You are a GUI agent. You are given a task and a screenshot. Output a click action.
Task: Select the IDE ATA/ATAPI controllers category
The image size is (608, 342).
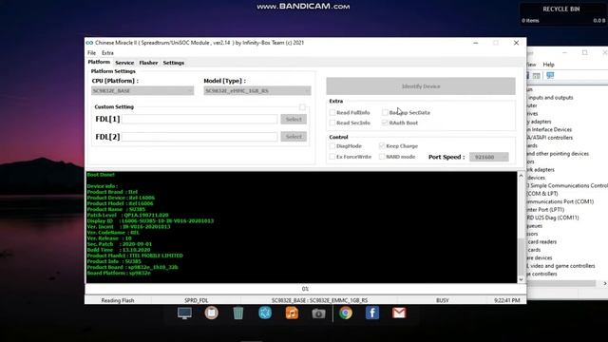coord(549,138)
